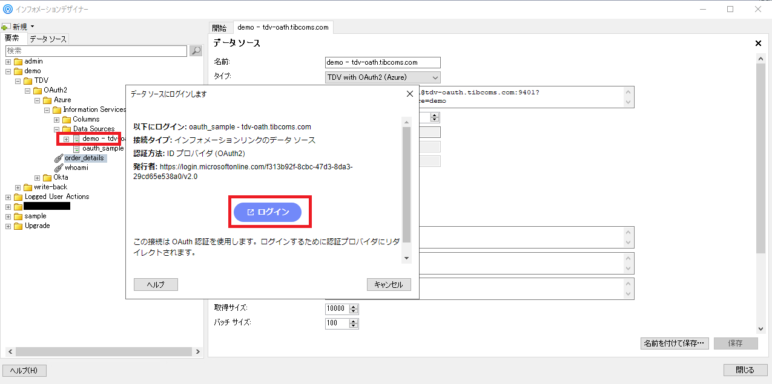Close the データ ソース editor panel

point(758,44)
